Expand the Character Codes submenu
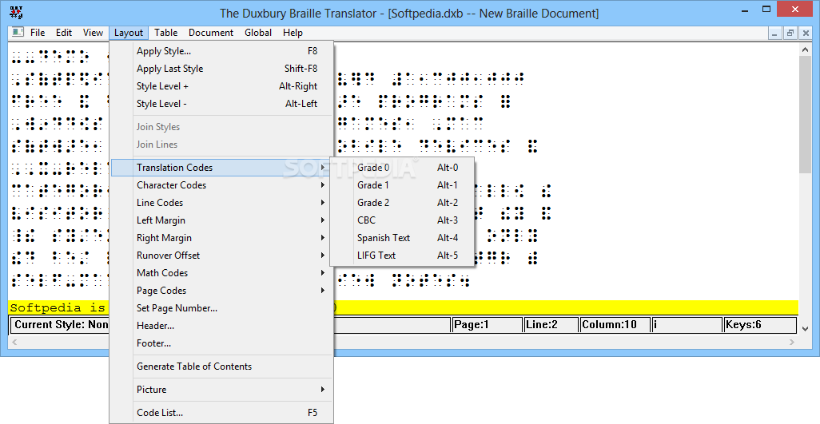Image resolution: width=820 pixels, height=424 pixels. [221, 184]
